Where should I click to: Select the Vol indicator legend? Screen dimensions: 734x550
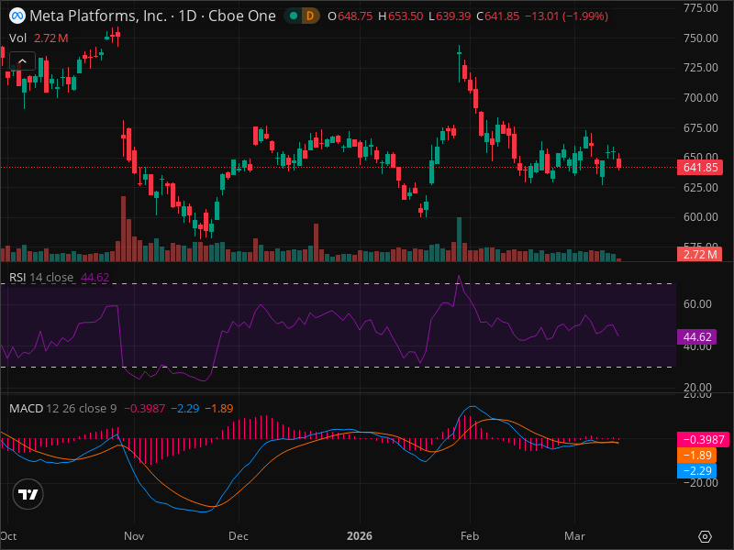click(x=17, y=38)
